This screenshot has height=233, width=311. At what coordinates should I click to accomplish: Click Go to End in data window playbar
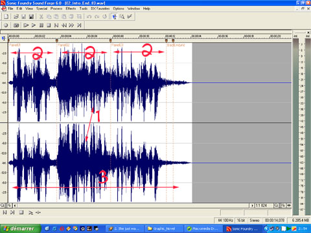[x=12, y=212]
